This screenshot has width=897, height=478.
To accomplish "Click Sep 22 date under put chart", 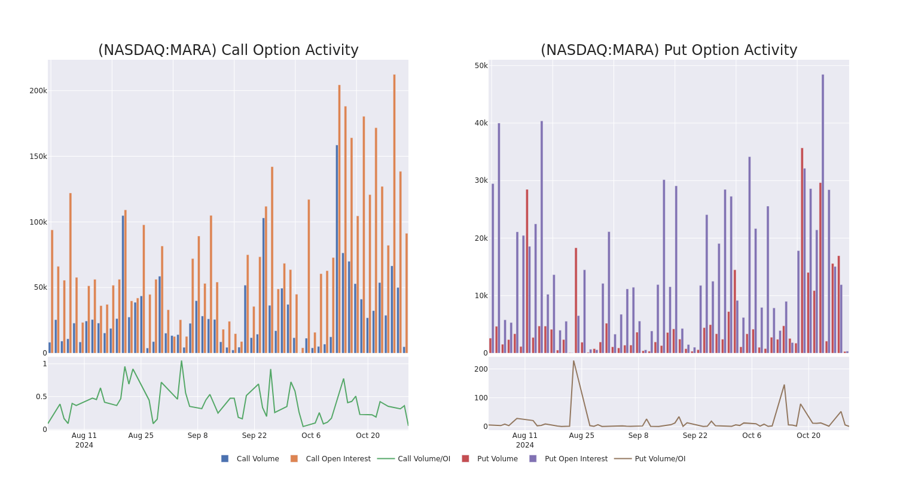I will pos(695,436).
